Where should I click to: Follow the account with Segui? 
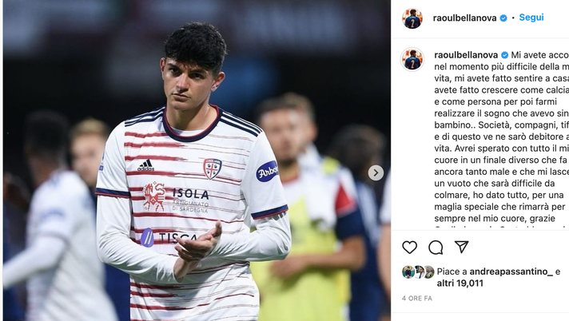tap(531, 18)
